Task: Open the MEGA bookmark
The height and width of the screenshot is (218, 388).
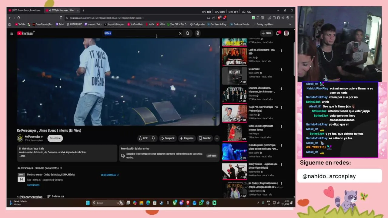Action: tap(161, 24)
